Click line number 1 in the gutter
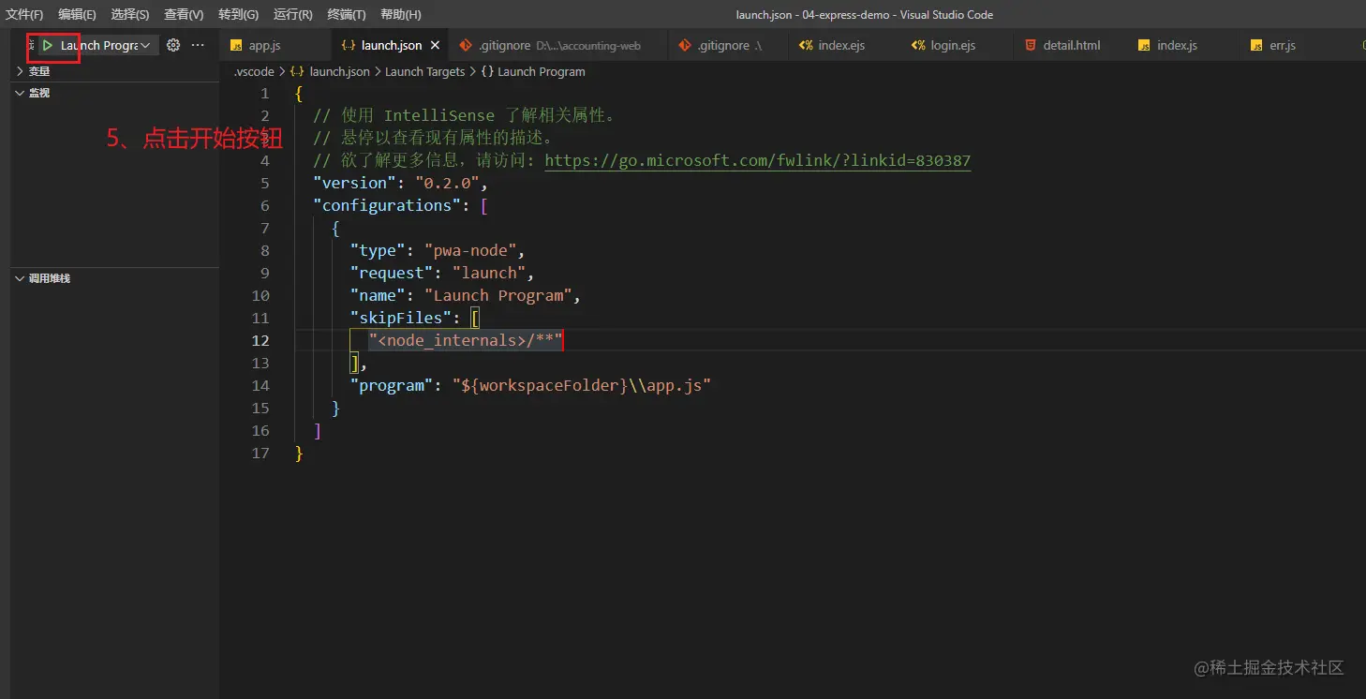This screenshot has height=699, width=1366. [x=264, y=93]
